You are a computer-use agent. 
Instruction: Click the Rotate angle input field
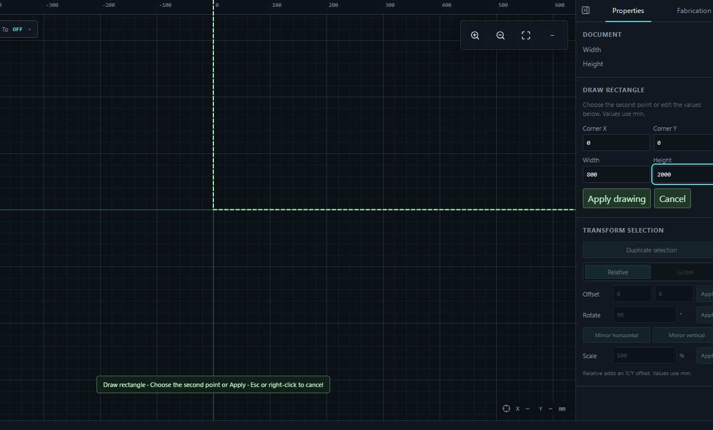point(645,315)
